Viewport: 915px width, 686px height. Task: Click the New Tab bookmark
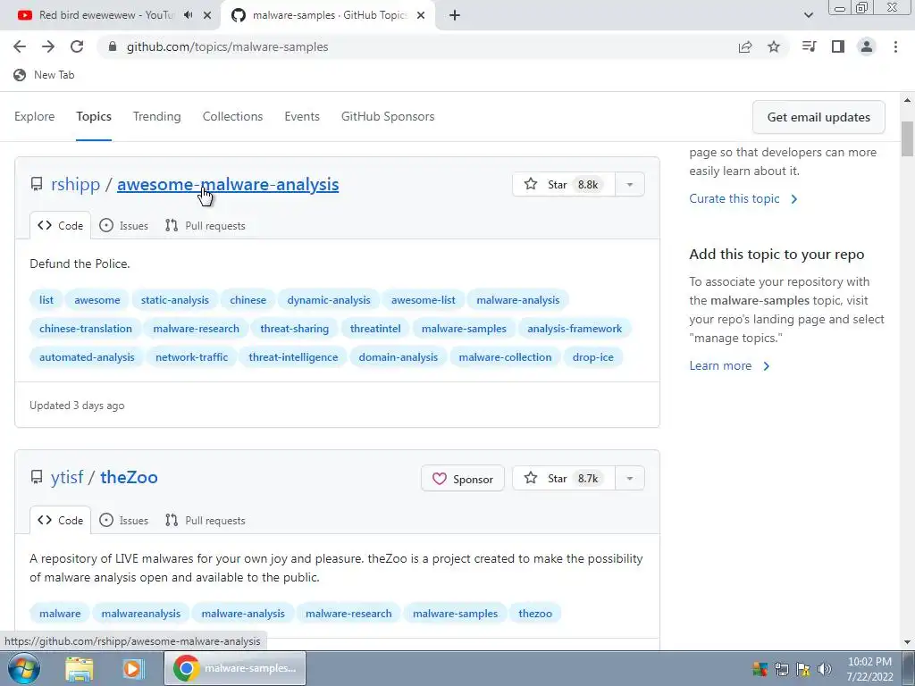(44, 75)
